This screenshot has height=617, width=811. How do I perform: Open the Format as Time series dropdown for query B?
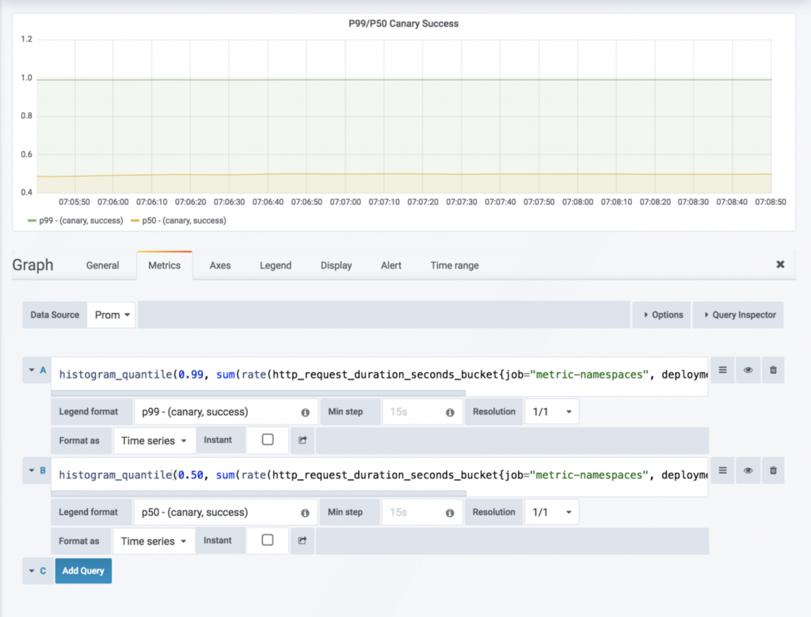tap(154, 541)
